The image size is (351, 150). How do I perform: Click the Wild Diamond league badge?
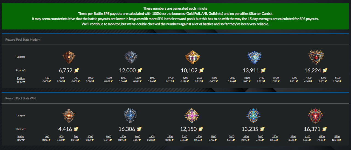click(254, 115)
